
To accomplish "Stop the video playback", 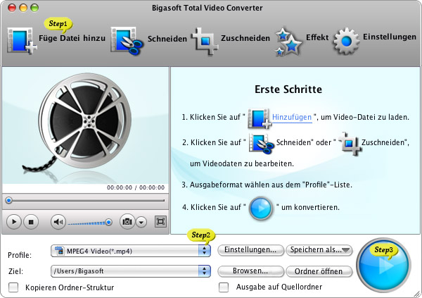I will click(x=31, y=222).
